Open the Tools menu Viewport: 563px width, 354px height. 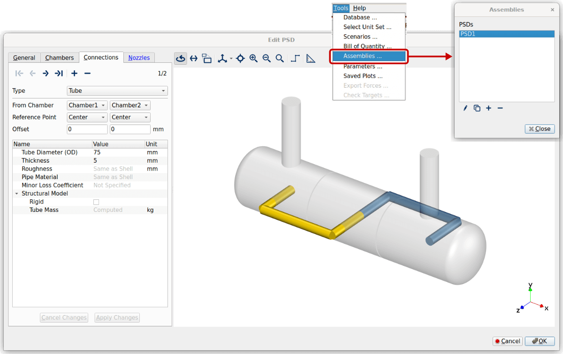click(x=341, y=8)
